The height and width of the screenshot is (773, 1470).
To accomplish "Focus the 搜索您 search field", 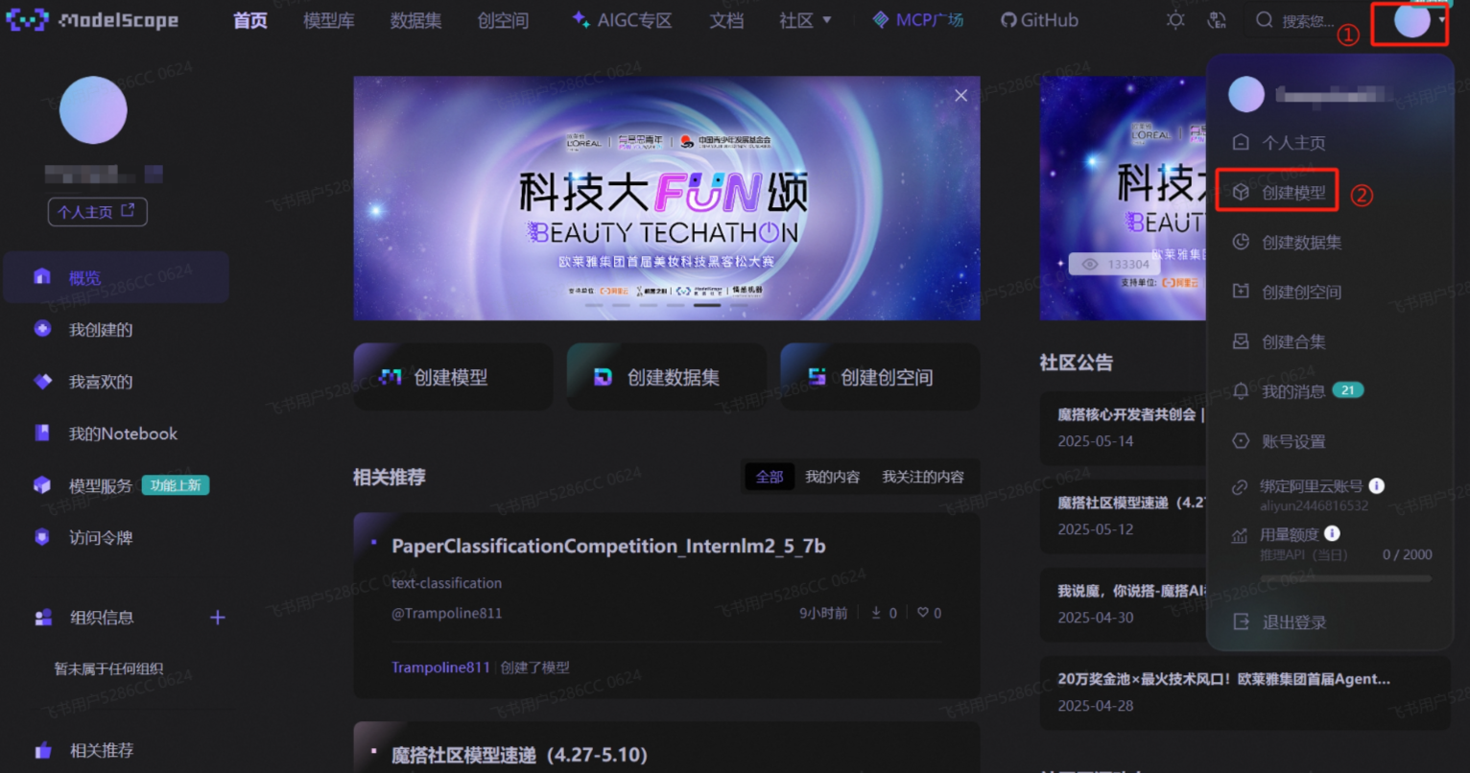I will pyautogui.click(x=1309, y=20).
